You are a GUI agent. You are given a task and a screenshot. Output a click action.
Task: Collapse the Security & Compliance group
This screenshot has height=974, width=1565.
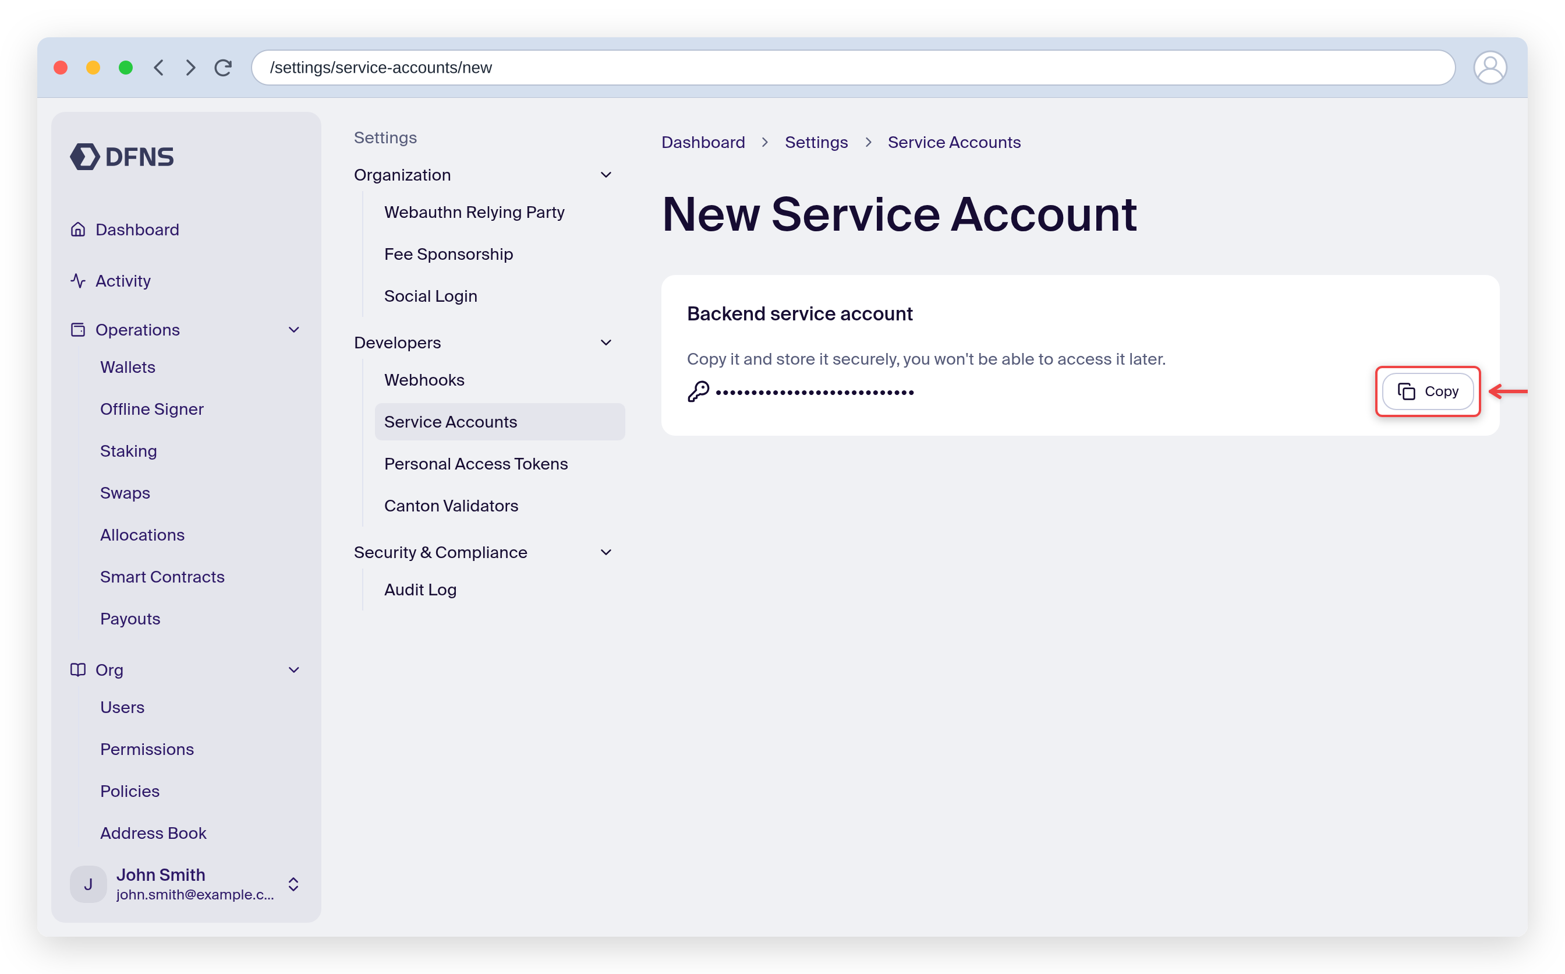click(x=606, y=552)
